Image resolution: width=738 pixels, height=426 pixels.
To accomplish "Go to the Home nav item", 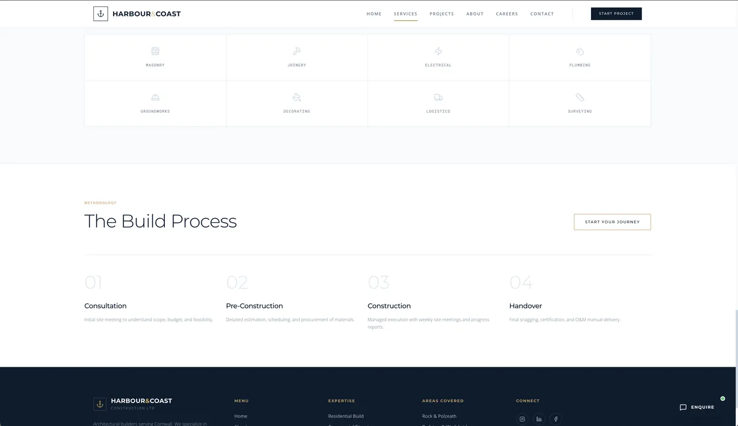I will 374,14.
